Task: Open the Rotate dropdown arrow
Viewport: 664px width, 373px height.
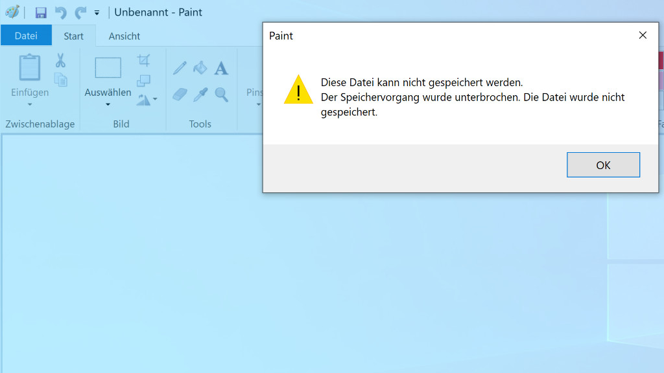Action: pos(155,99)
